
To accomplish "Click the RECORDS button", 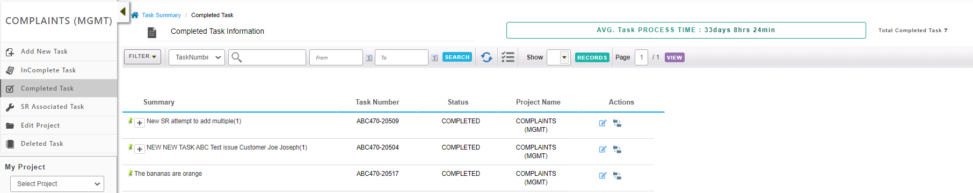I will [x=592, y=57].
